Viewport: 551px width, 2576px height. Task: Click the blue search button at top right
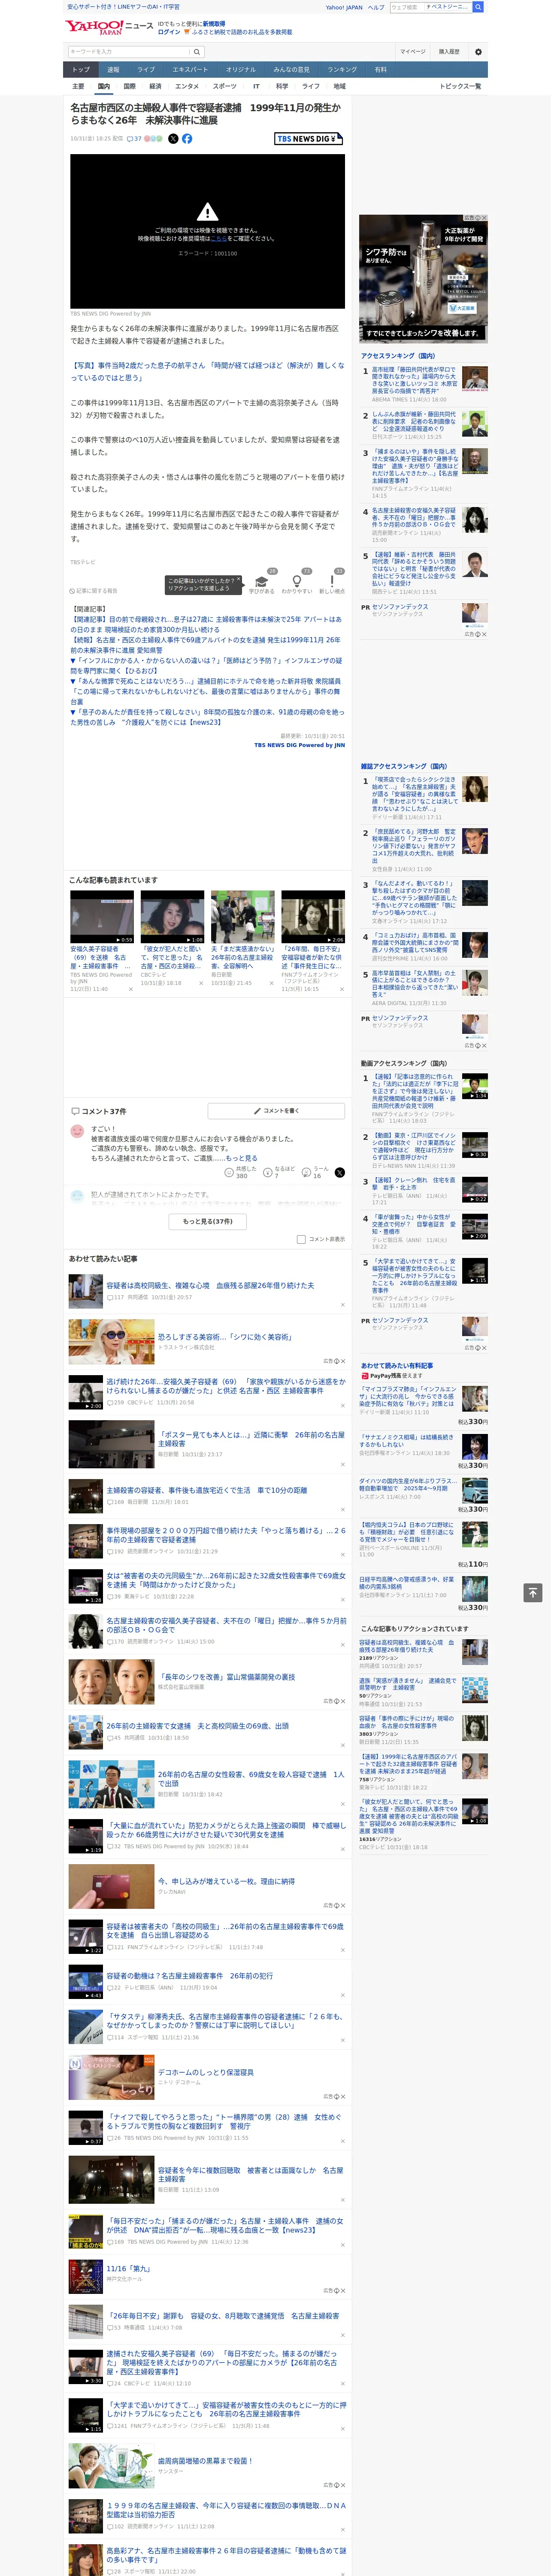[x=478, y=7]
